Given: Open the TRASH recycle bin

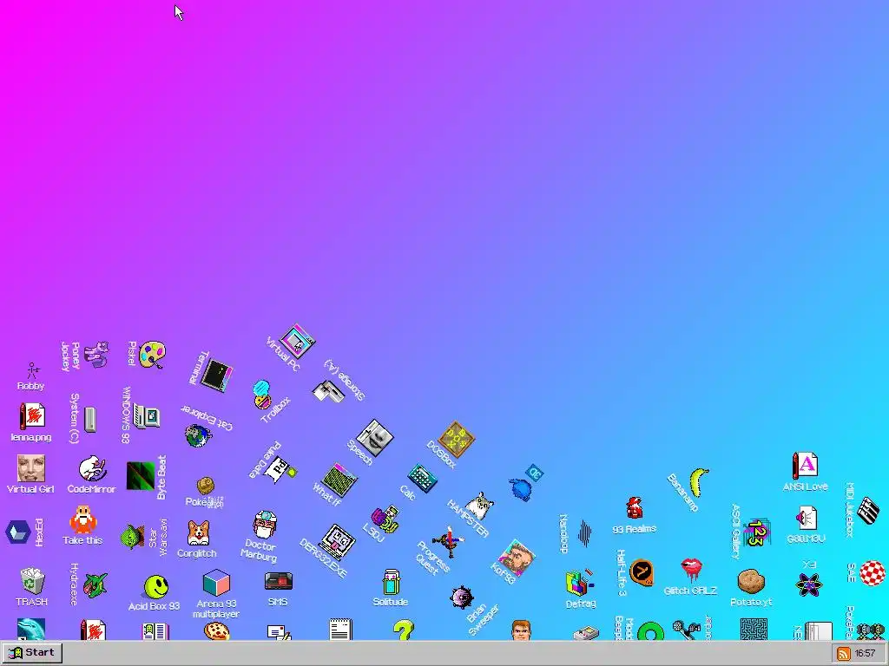Looking at the screenshot, I should 32,581.
